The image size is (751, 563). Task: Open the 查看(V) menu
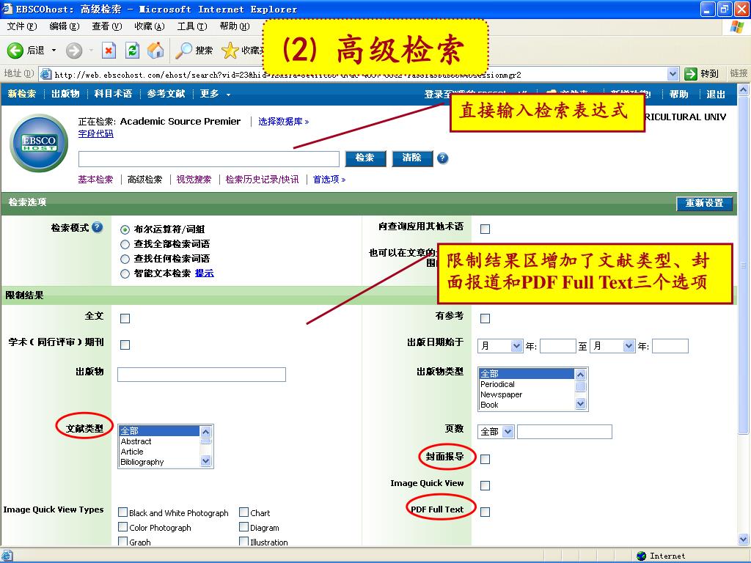pos(107,26)
